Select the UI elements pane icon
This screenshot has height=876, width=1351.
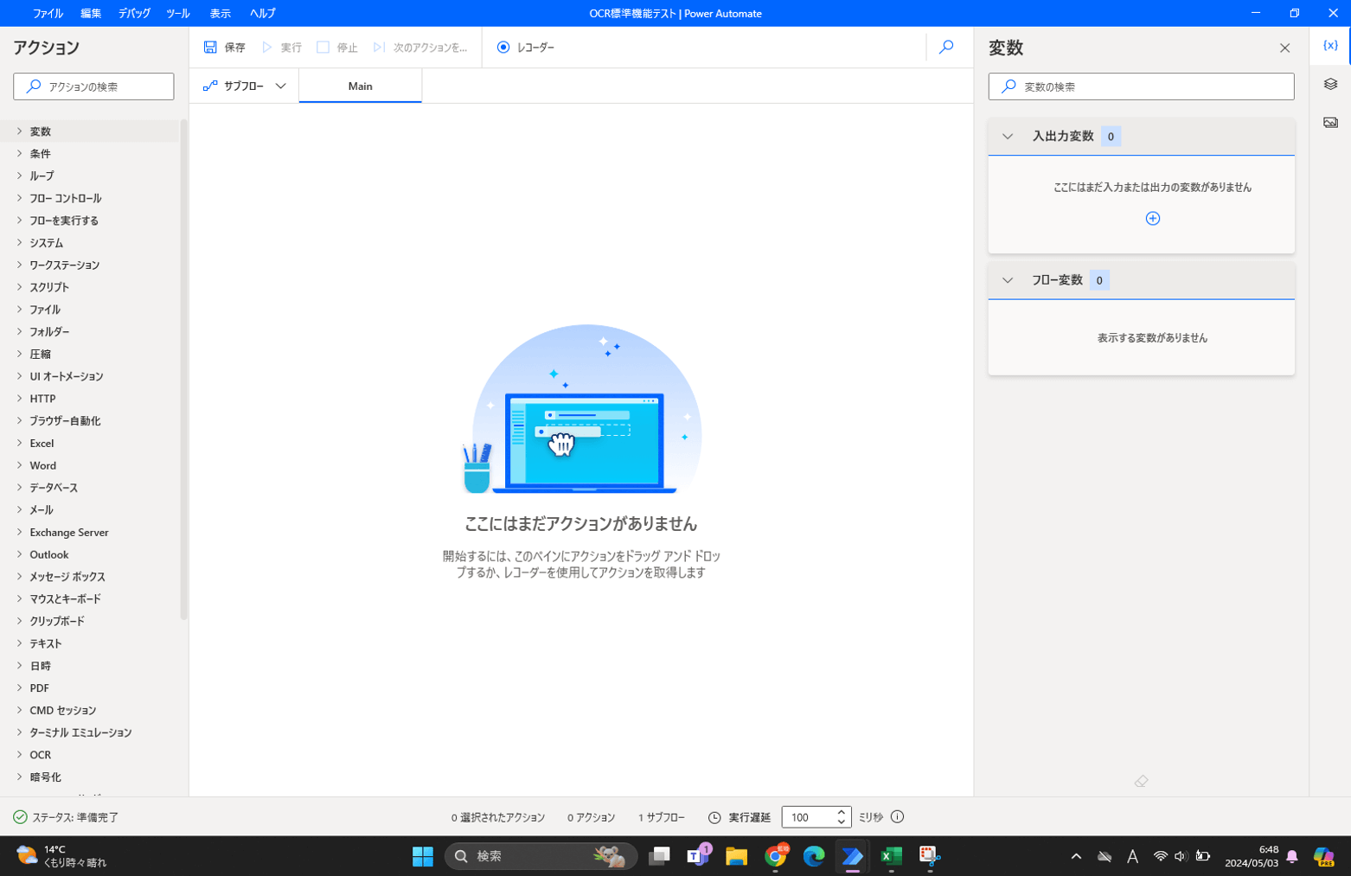[1330, 83]
